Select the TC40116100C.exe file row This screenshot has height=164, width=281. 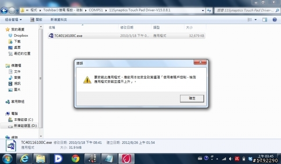coord(126,36)
